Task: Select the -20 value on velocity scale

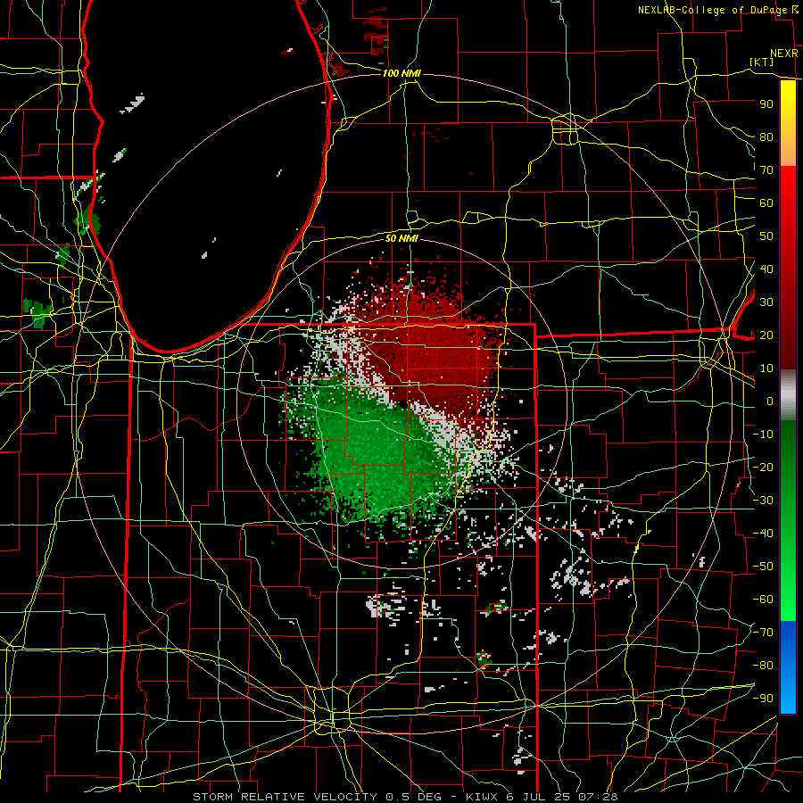Action: coord(763,468)
